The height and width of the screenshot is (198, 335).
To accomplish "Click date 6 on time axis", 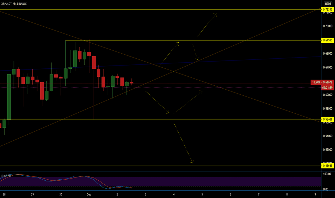I will [x=230, y=194].
